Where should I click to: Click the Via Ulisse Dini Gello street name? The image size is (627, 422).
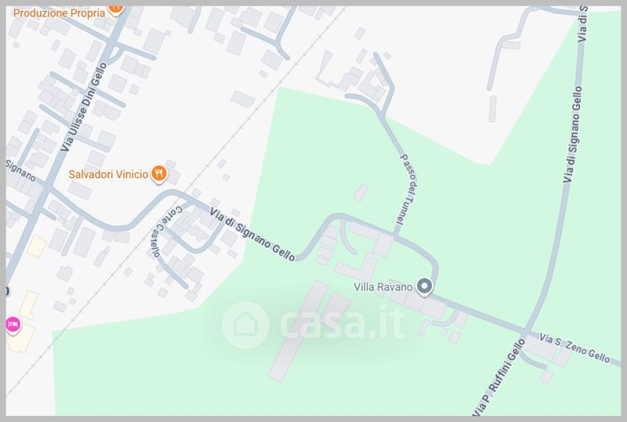pyautogui.click(x=84, y=107)
